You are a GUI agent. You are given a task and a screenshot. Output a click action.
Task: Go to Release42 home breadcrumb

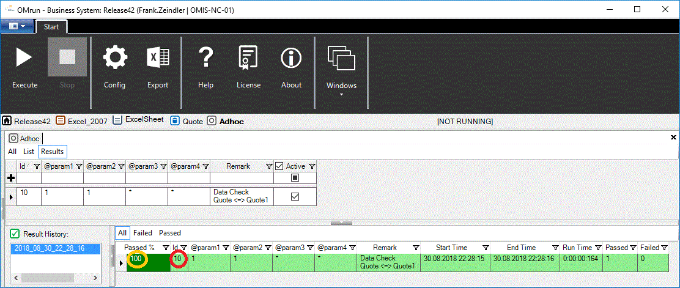(26, 121)
